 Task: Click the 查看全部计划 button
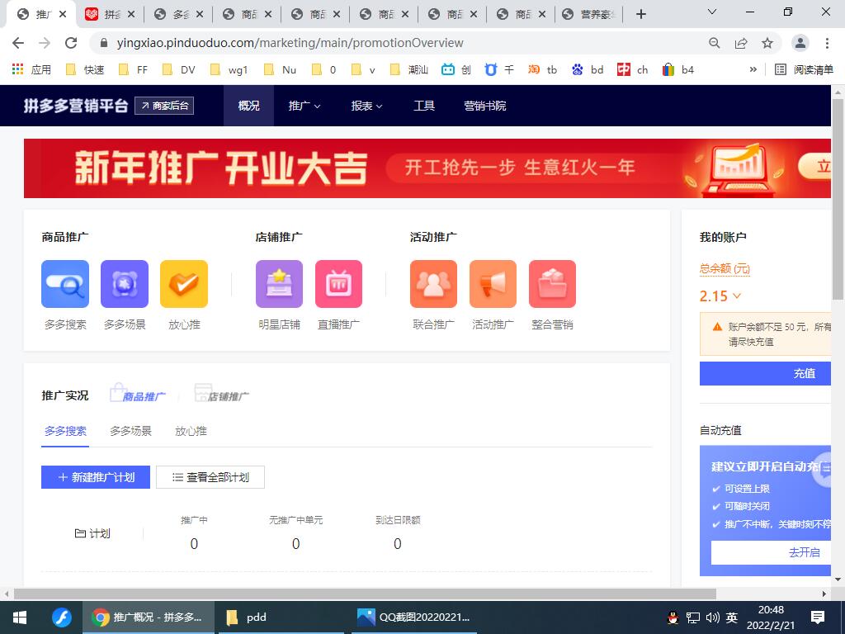pyautogui.click(x=210, y=477)
